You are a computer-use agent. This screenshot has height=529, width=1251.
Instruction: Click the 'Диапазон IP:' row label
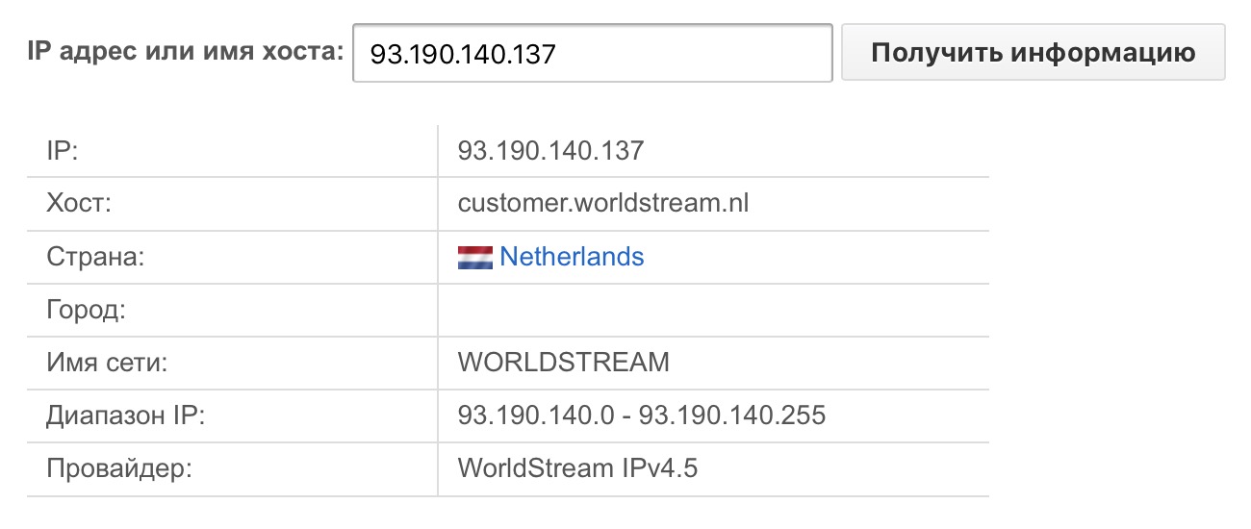click(125, 416)
